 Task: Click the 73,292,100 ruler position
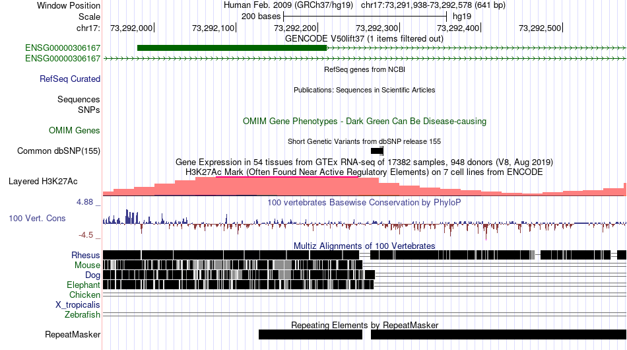[214, 28]
